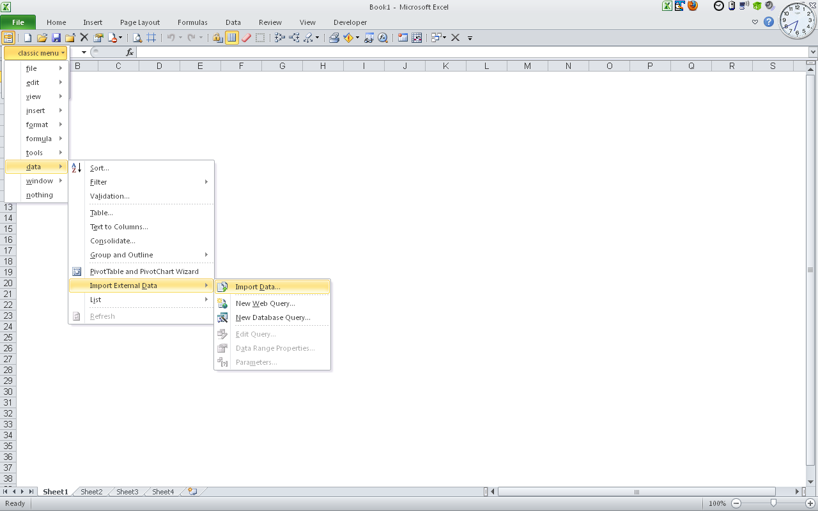The height and width of the screenshot is (511, 818).
Task: Choose Text to Columns from the data menu
Action: pyautogui.click(x=141, y=227)
